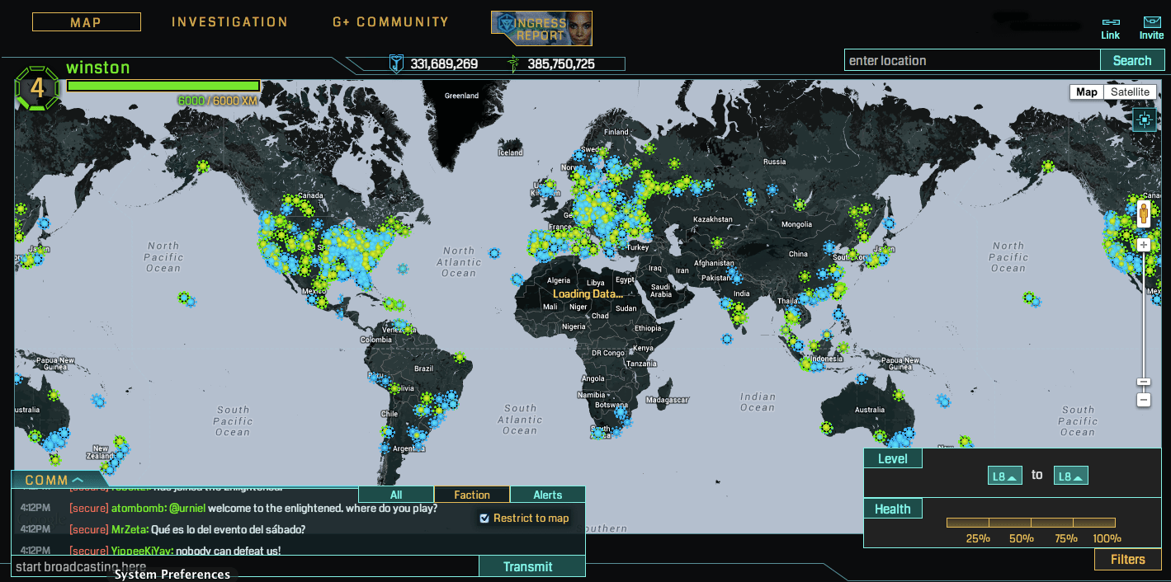Open MrZeta's name in COMM
This screenshot has width=1171, height=582.
[130, 529]
